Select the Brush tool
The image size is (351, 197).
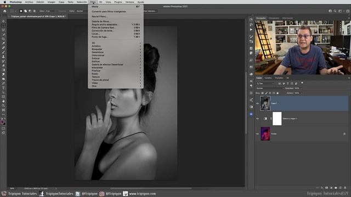[x=3, y=53]
